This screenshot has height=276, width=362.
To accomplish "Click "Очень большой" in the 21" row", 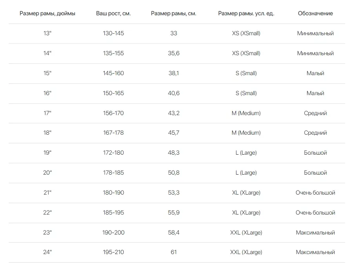I will 315,193.
